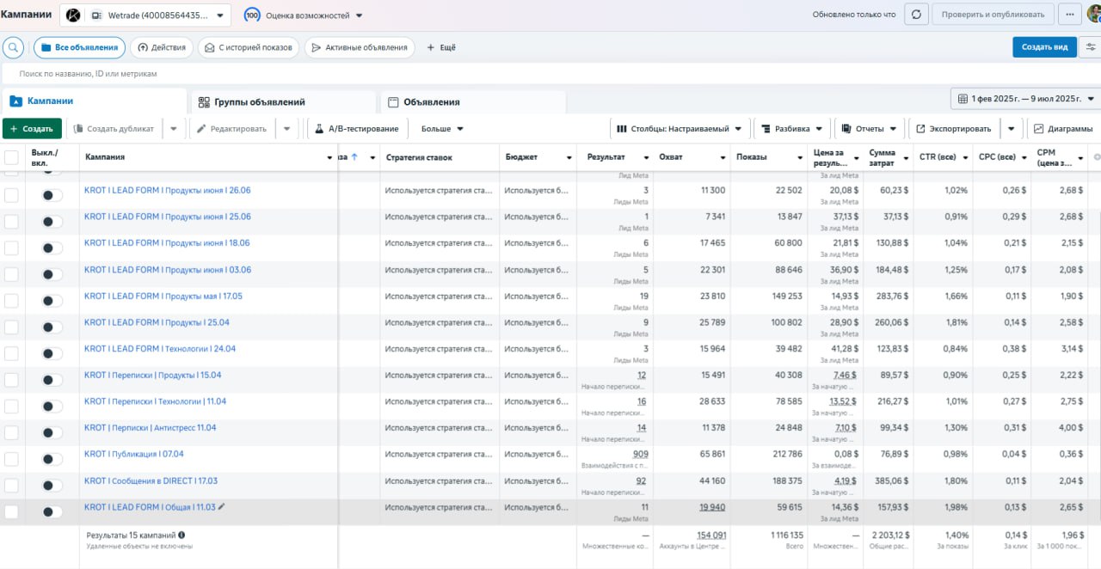This screenshot has height=569, width=1101.
Task: Select the Активные объявления filter chip
Action: point(359,47)
